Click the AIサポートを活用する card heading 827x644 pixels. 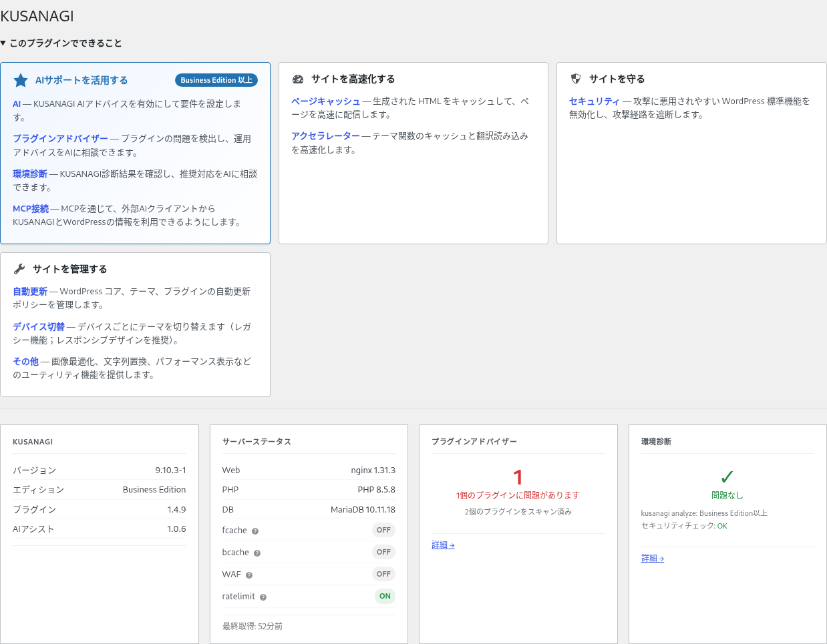pyautogui.click(x=81, y=80)
